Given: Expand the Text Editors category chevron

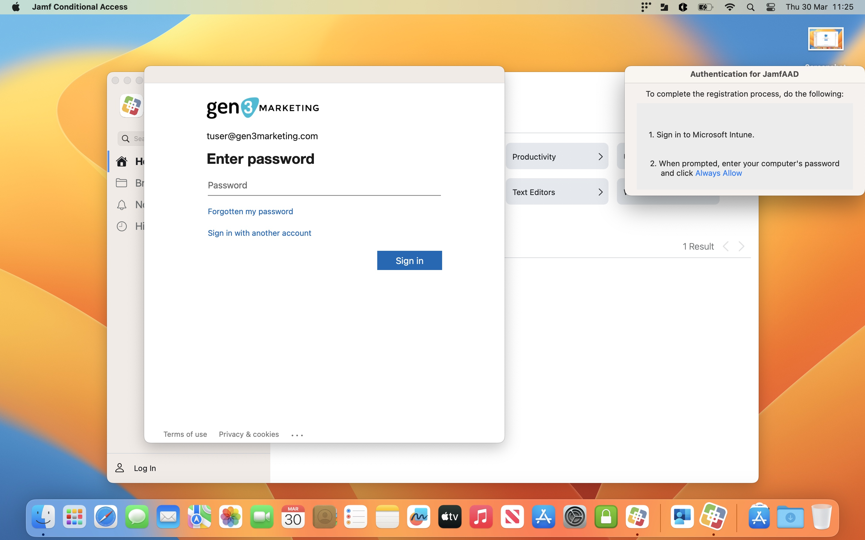Looking at the screenshot, I should (x=600, y=192).
